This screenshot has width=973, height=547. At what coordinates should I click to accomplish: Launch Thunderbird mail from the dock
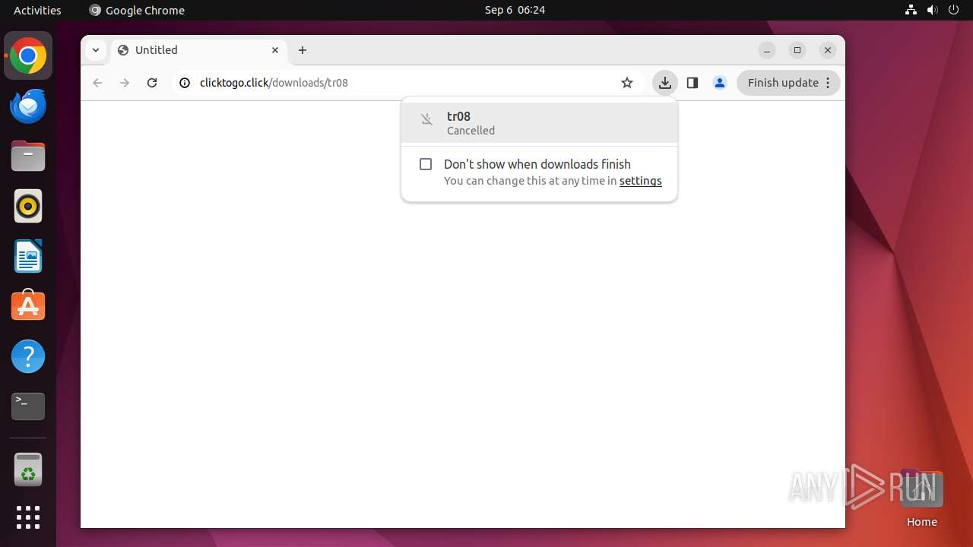[x=28, y=106]
